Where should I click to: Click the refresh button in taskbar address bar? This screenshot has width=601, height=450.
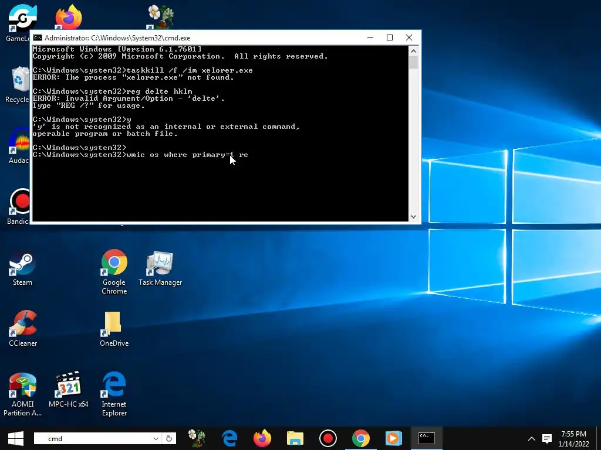(x=169, y=438)
